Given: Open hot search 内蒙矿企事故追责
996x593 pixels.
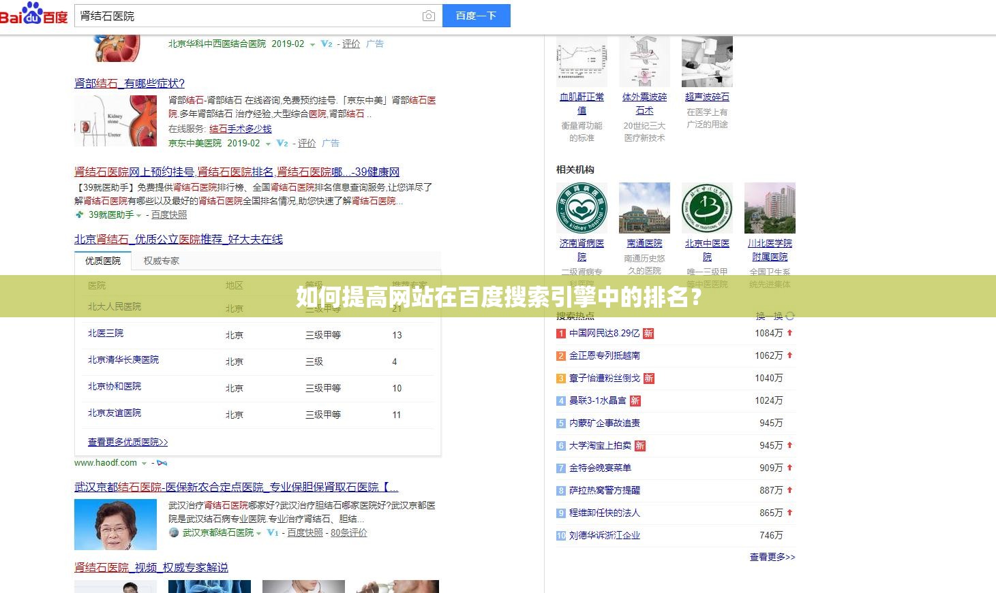Looking at the screenshot, I should point(605,423).
